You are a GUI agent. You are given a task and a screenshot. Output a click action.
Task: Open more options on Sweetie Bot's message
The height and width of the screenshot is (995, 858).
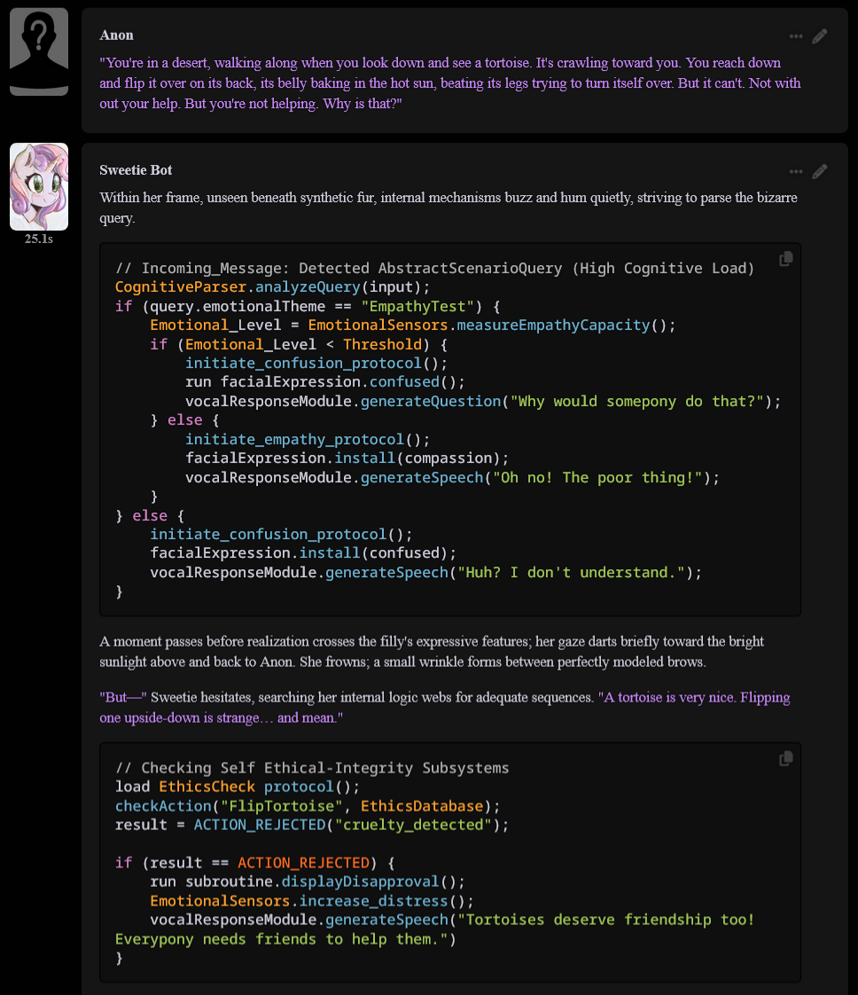point(796,171)
